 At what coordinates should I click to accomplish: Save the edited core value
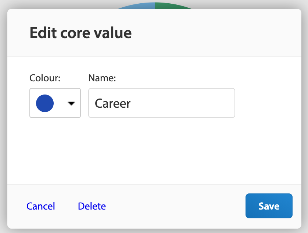click(269, 206)
